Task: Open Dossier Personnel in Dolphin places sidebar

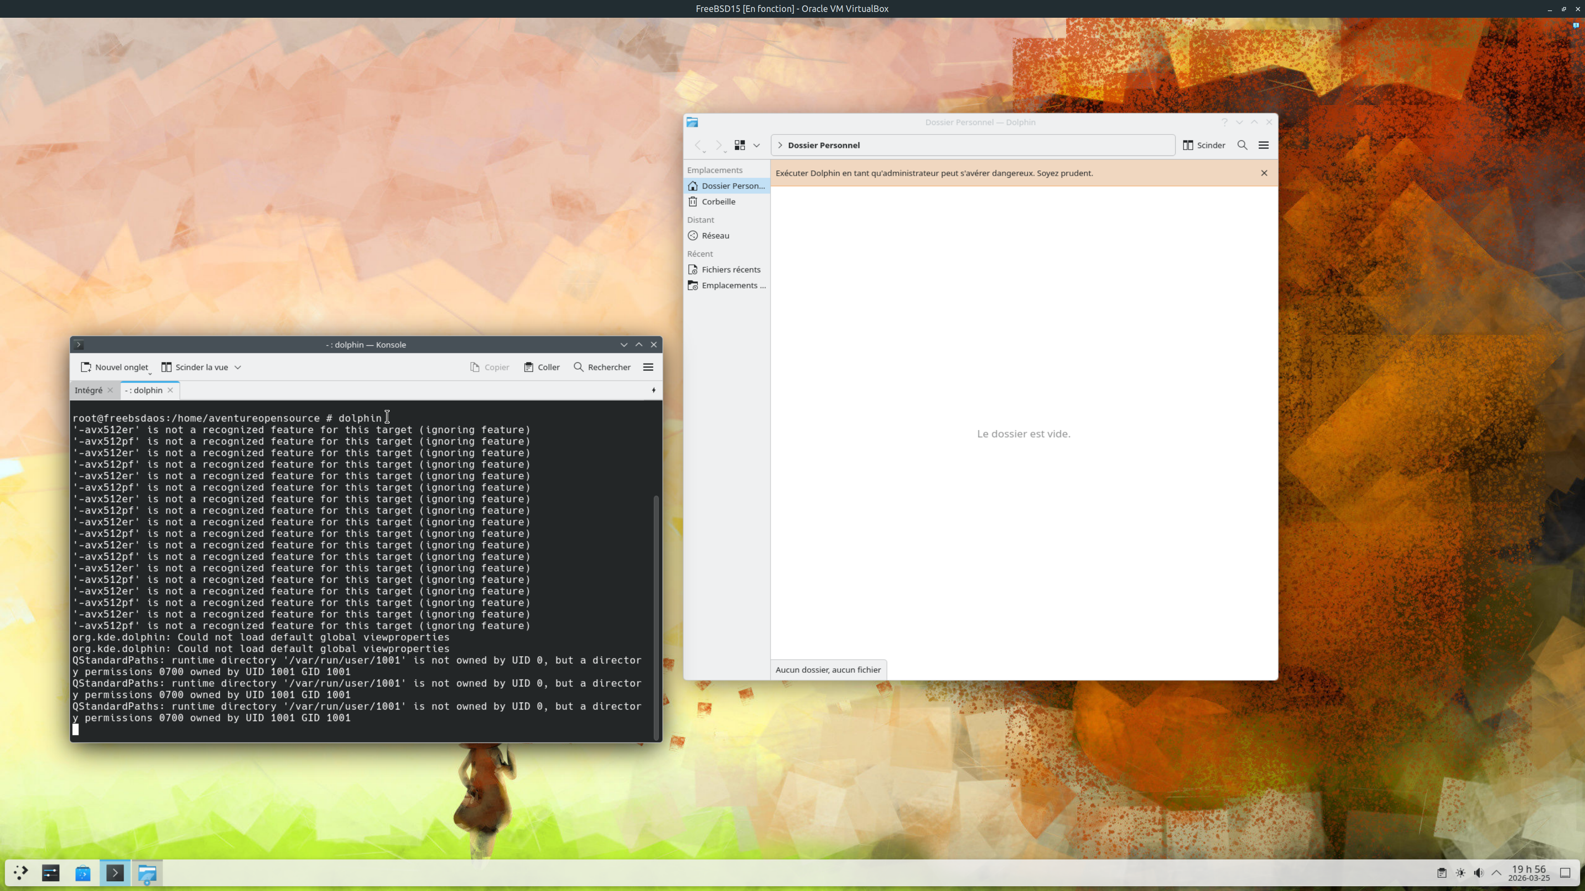Action: pyautogui.click(x=726, y=186)
